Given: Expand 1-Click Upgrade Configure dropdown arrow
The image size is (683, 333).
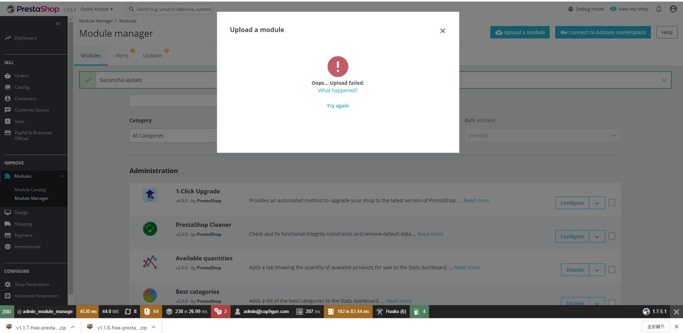Looking at the screenshot, I should (x=597, y=203).
